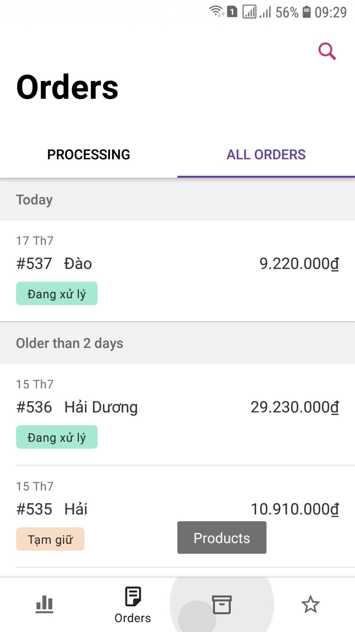
Task: Tap the Products tooltip label
Action: 222,538
